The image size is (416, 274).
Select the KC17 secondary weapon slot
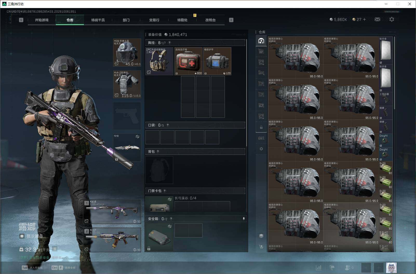tap(112, 240)
